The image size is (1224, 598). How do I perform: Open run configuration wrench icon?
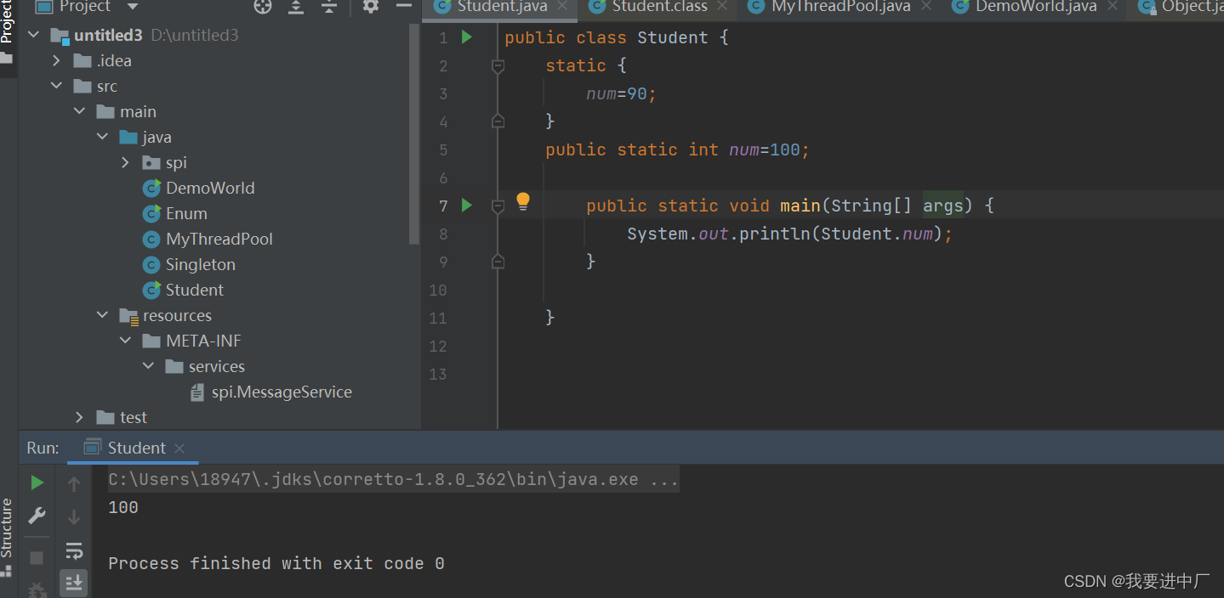[x=37, y=516]
